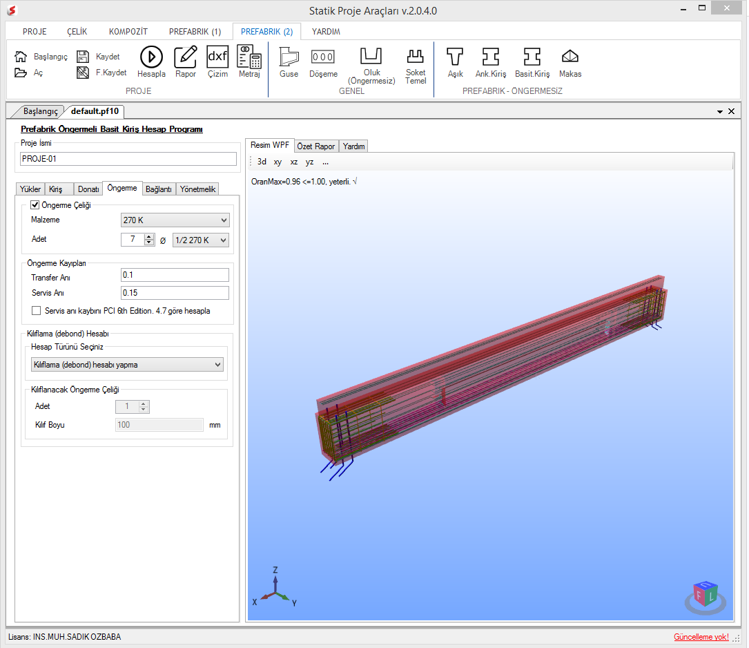Click the ... more view options
This screenshot has width=749, height=648.
click(325, 162)
